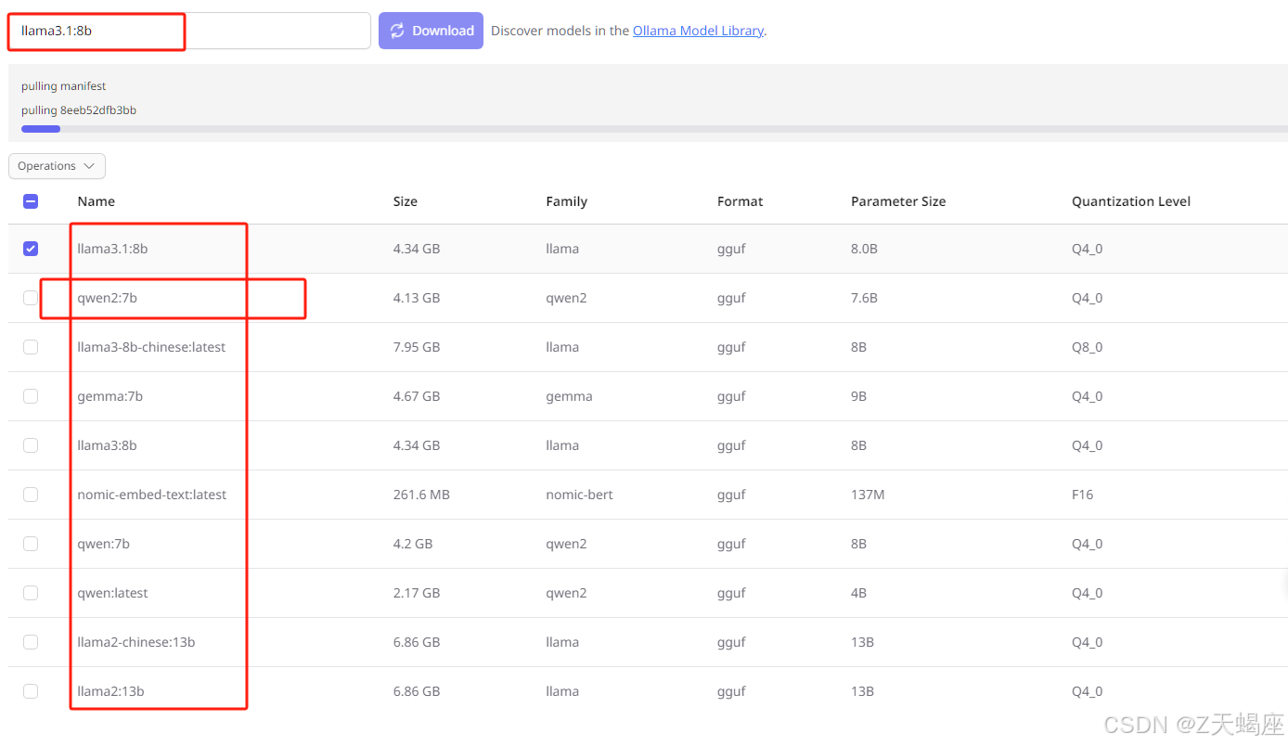Check the llama3-8b-chinese:latest row checkbox
The image size is (1288, 746).
point(31,347)
